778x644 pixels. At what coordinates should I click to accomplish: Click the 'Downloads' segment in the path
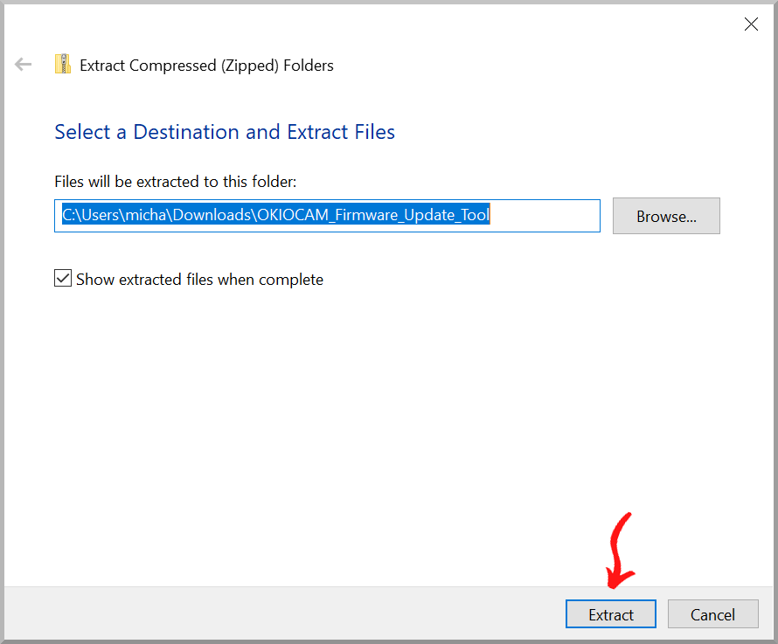click(x=212, y=215)
